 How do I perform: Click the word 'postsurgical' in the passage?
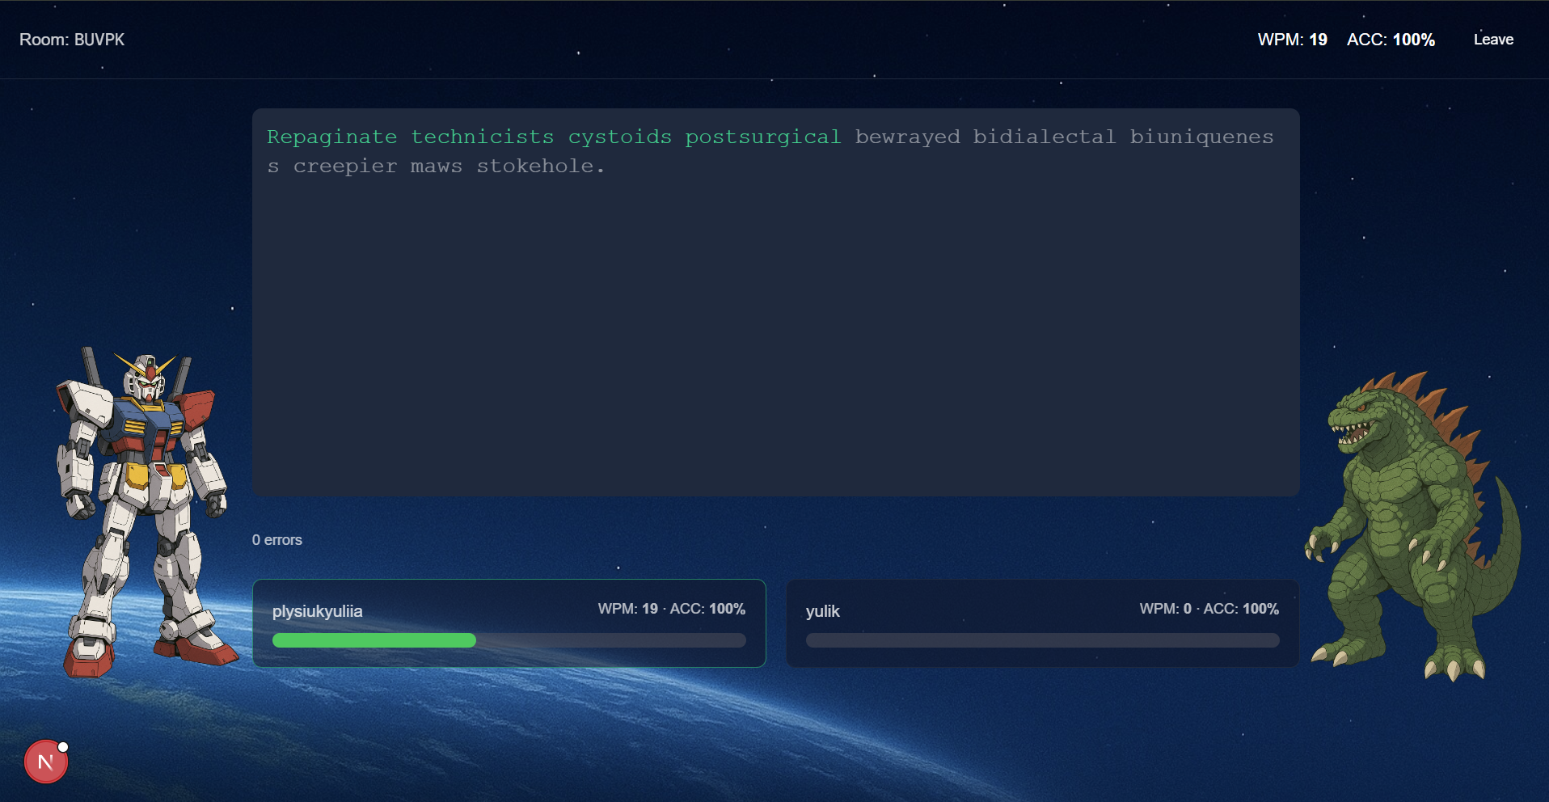[x=763, y=137]
